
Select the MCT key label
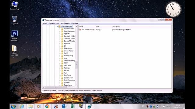pos(66,63)
